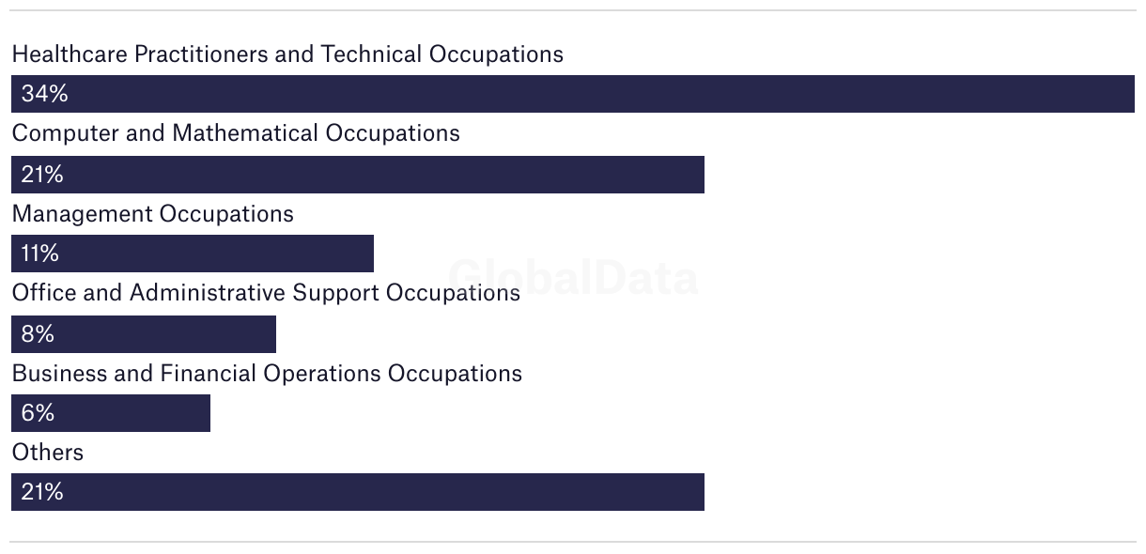Click the right end of the Healthcare bar
The image size is (1146, 554).
tap(1127, 94)
